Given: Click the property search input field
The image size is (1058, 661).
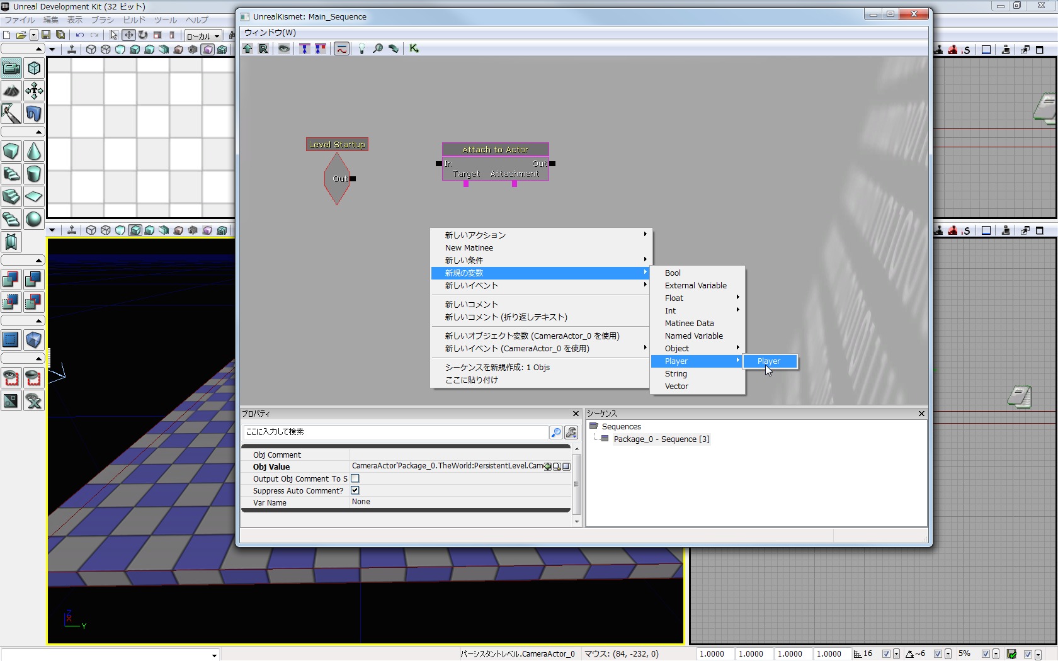Looking at the screenshot, I should [x=395, y=432].
